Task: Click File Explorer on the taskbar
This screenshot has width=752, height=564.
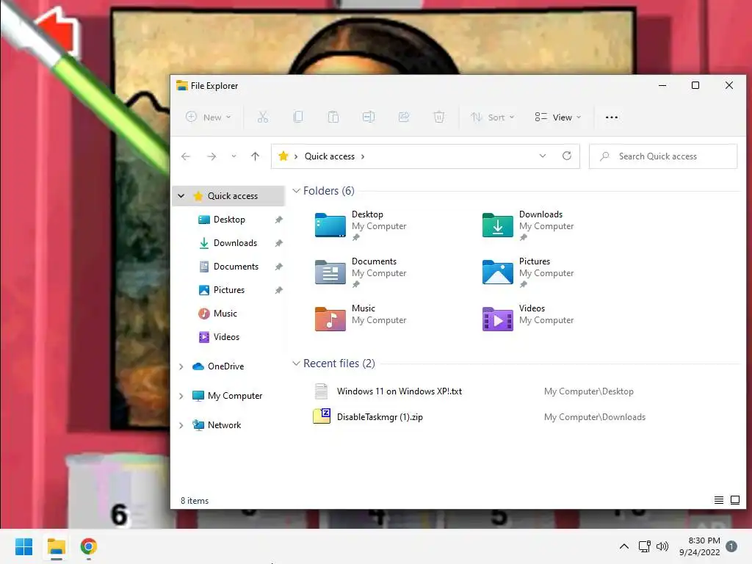Action: tap(57, 546)
